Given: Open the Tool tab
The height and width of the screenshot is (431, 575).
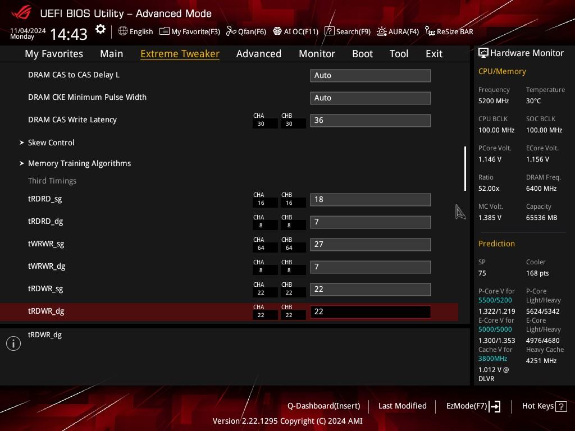Looking at the screenshot, I should point(399,54).
